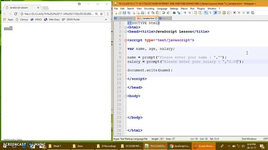Switch to Chrome JavaScript Lesson taskbar button
This screenshot has width=268, height=150.
179,146
